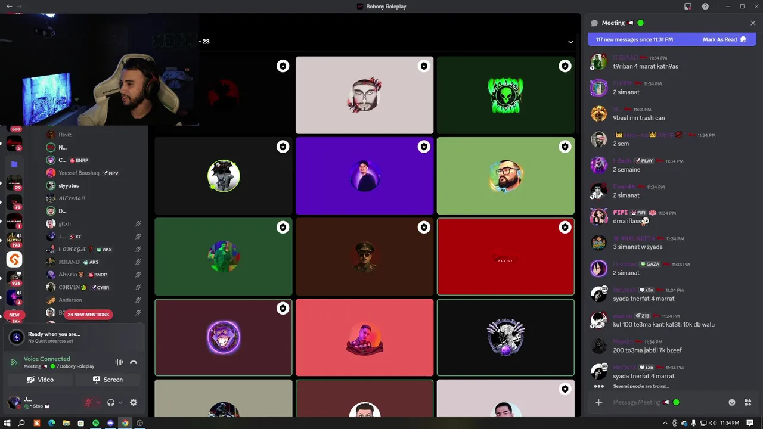The width and height of the screenshot is (763, 429).
Task: Open Discord from taskbar
Action: point(110,423)
